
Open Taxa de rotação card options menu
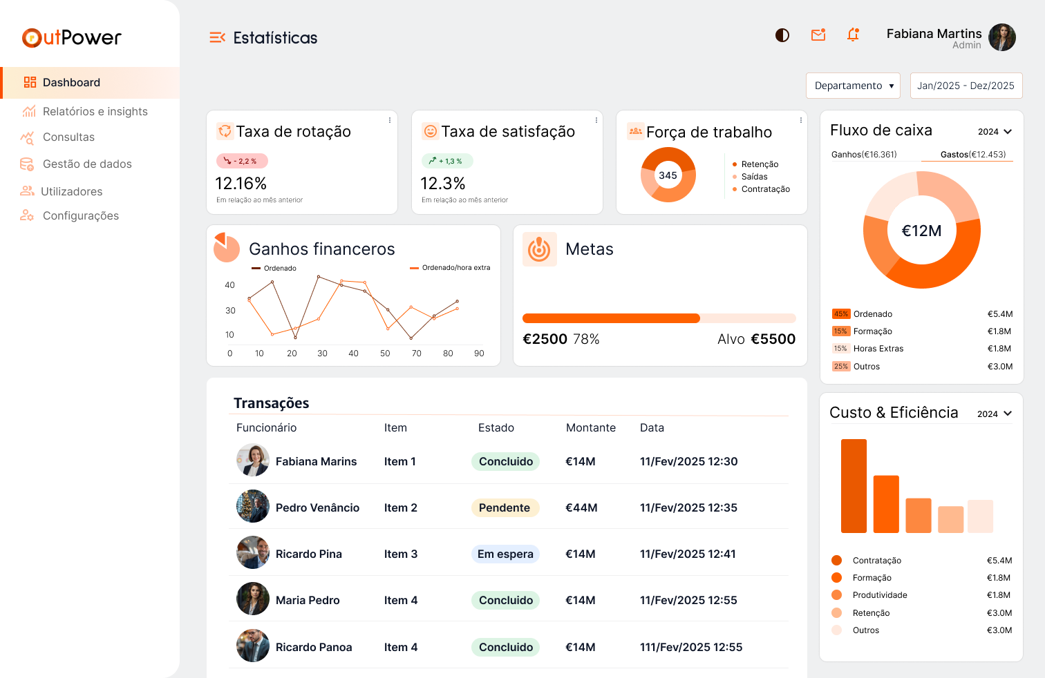pyautogui.click(x=390, y=120)
